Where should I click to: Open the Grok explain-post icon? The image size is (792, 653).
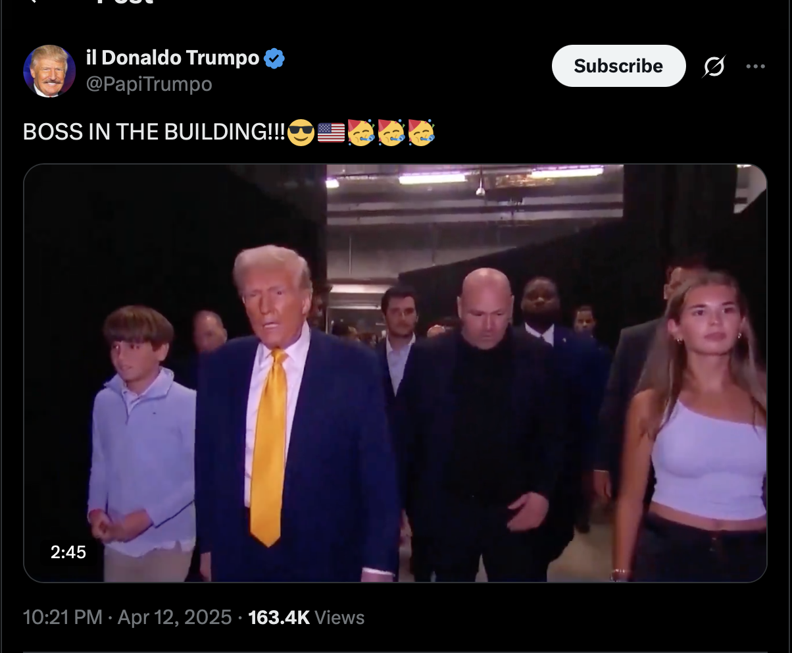[714, 66]
